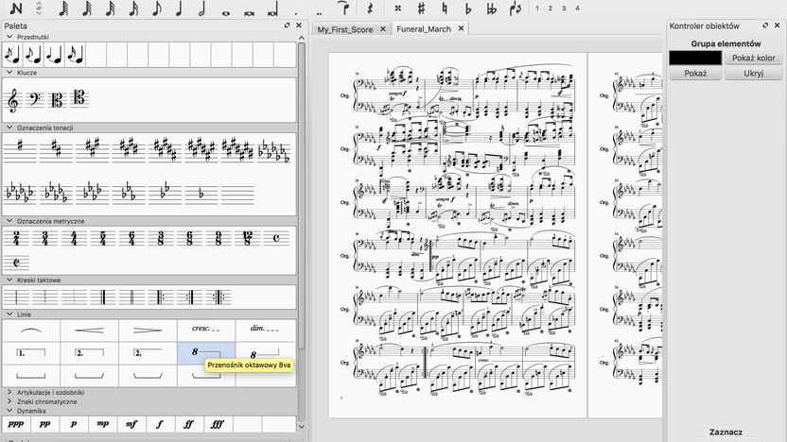Select the cut time signature
787x442 pixels.
16,263
